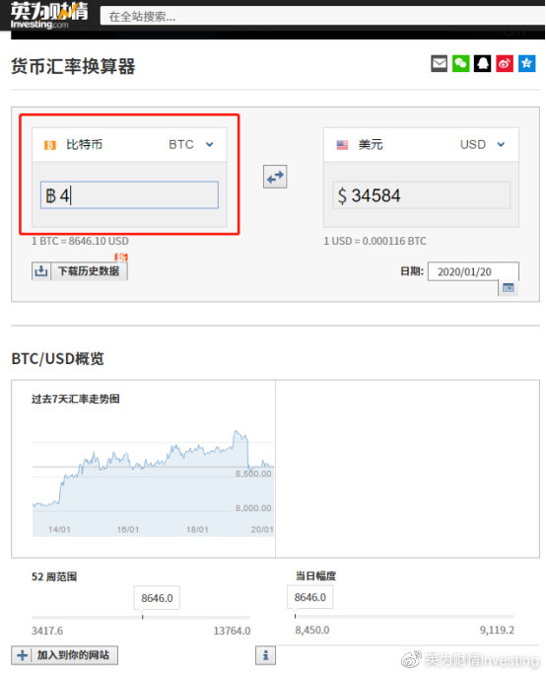Image resolution: width=546 pixels, height=675 pixels.
Task: Click the daily range marker 8646.0
Action: (x=310, y=597)
